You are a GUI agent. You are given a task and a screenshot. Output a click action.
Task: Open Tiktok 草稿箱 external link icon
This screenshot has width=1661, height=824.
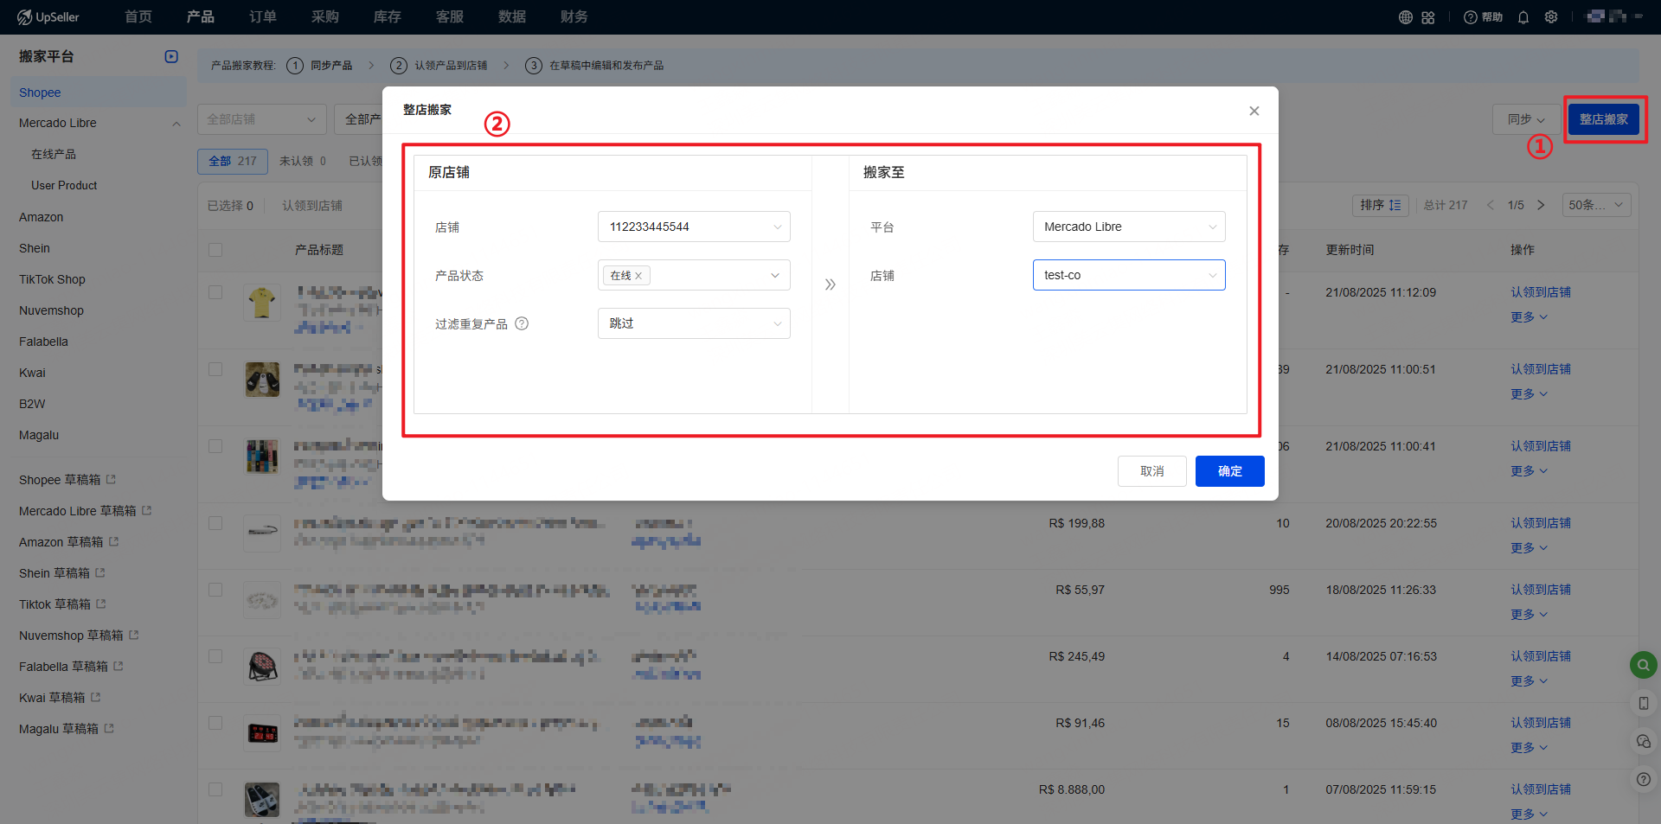pyautogui.click(x=101, y=604)
